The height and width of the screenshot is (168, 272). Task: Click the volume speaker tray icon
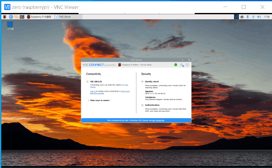[259, 17]
